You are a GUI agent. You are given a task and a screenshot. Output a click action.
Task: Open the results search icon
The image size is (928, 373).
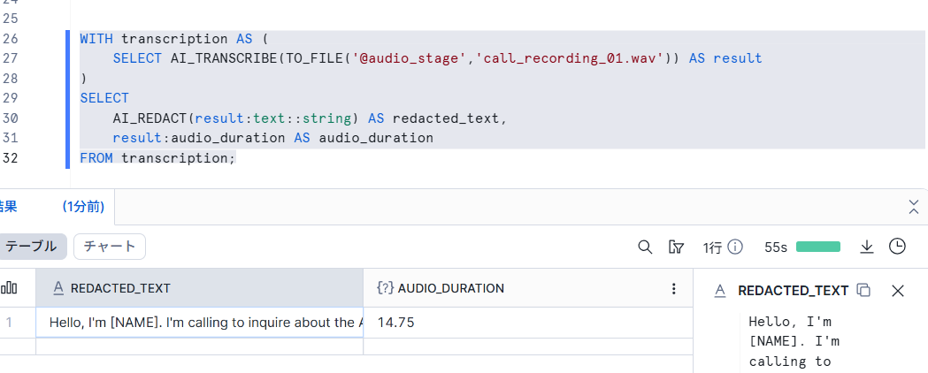click(645, 247)
